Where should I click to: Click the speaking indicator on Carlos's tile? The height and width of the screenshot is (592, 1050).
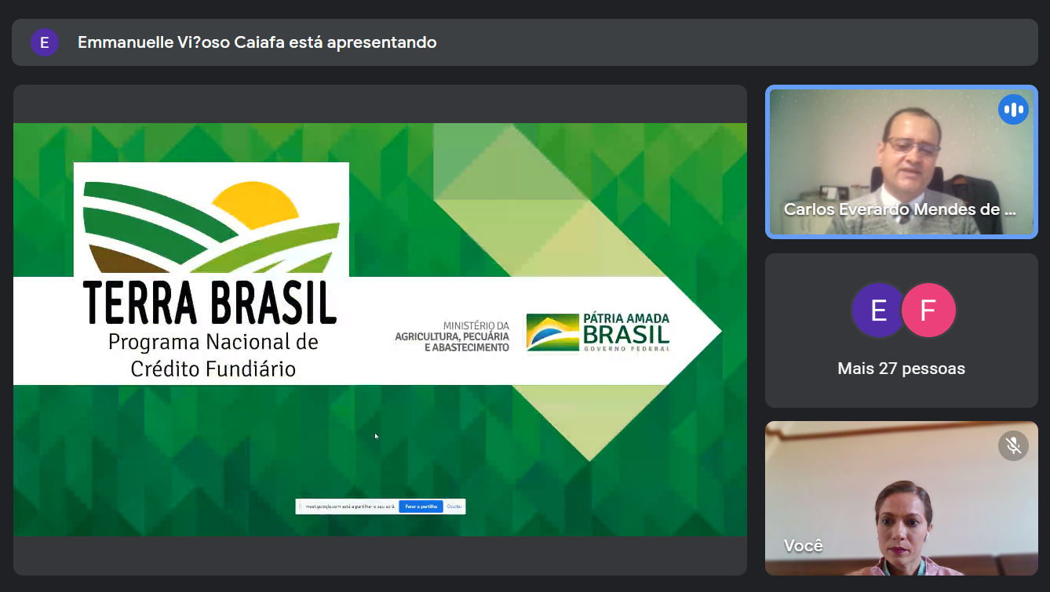point(1013,110)
